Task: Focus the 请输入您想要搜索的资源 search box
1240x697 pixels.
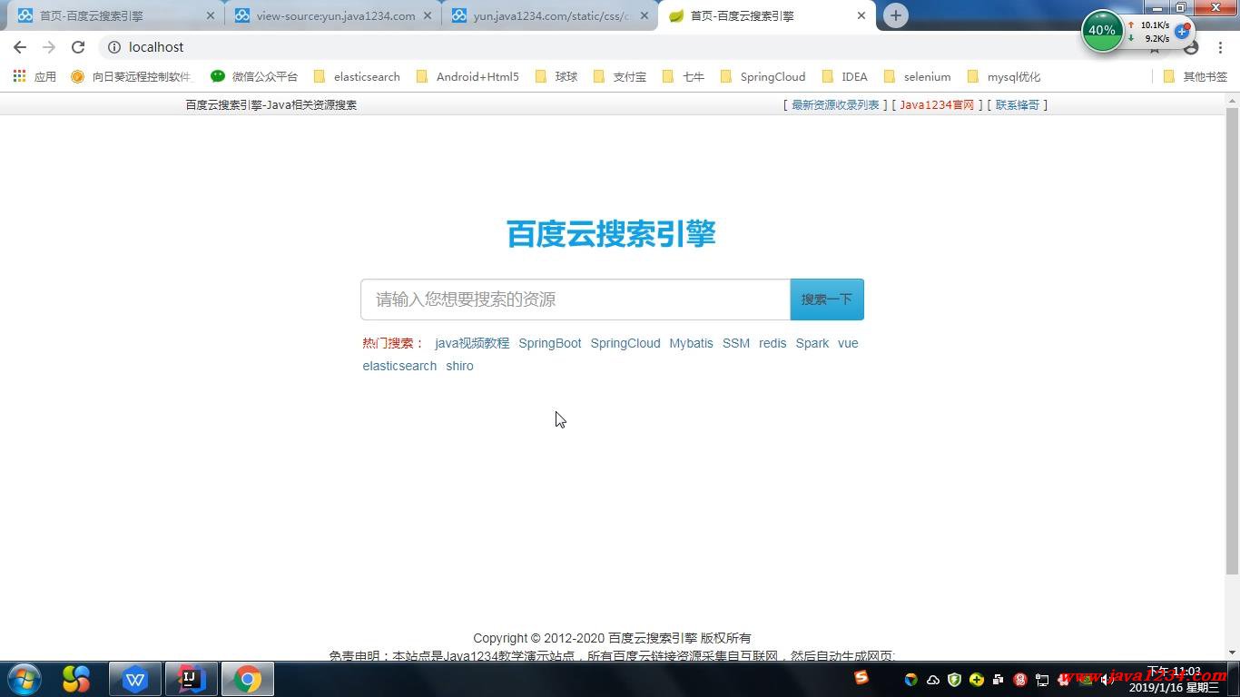Action: 576,299
